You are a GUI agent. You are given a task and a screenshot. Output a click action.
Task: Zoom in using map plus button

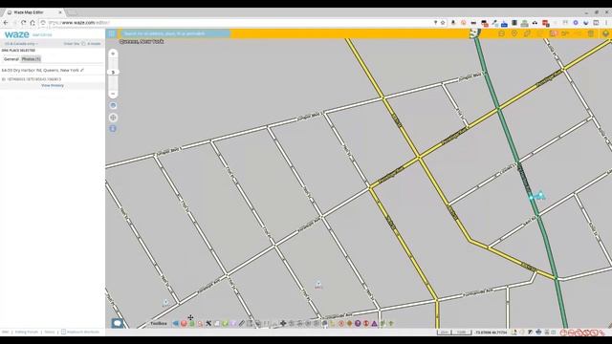click(113, 54)
